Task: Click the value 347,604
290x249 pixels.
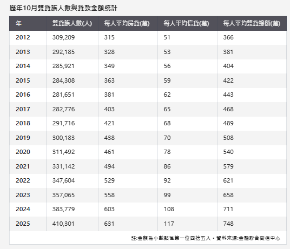Action: 63,180
